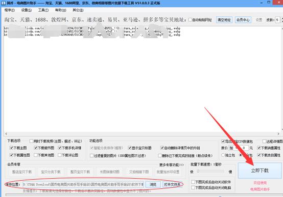Enable 下图完成后自动关闭软件 checkbox
The width and height of the screenshot is (283, 197).
click(193, 182)
